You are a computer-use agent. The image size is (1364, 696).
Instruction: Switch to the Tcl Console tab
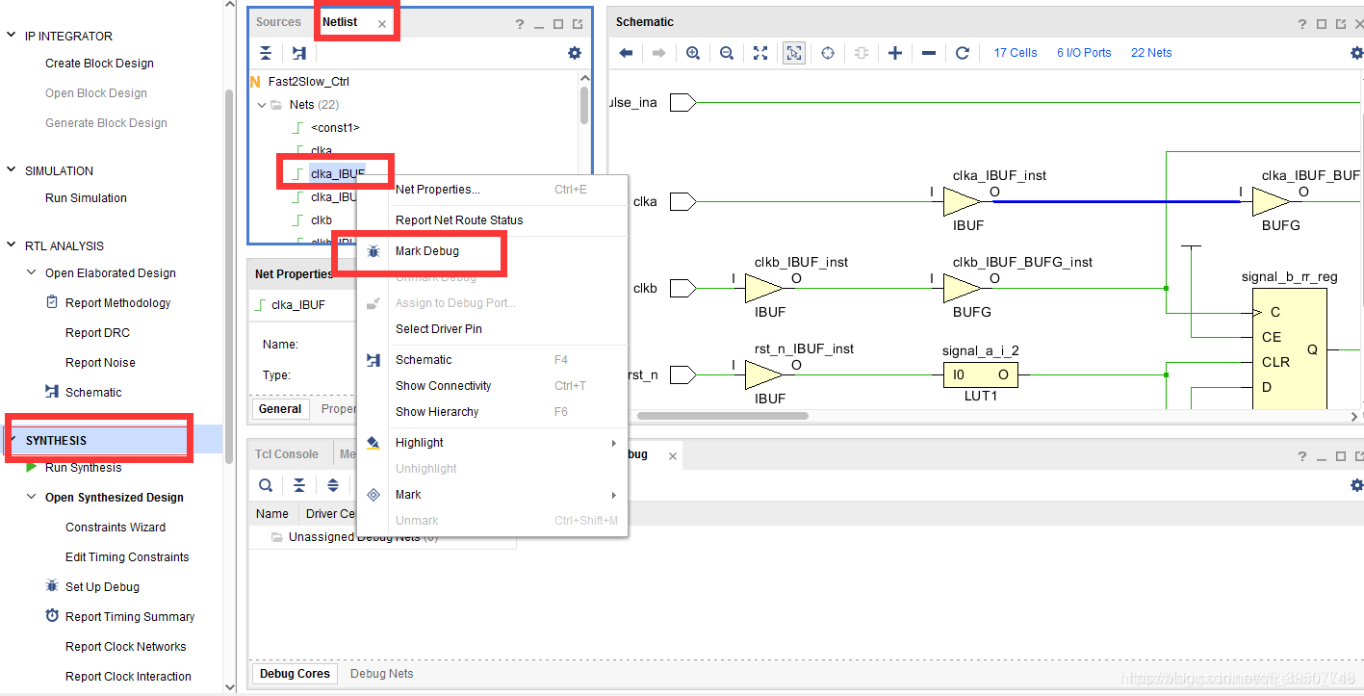click(287, 454)
